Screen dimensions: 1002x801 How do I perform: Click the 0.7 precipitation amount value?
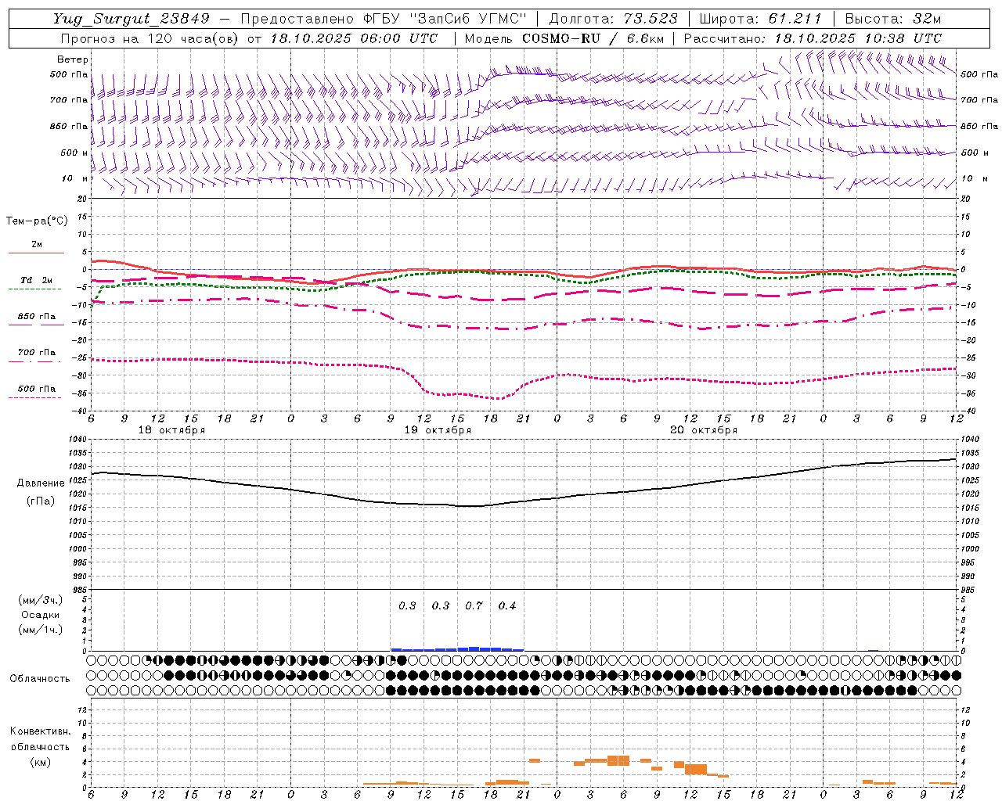pyautogui.click(x=474, y=605)
